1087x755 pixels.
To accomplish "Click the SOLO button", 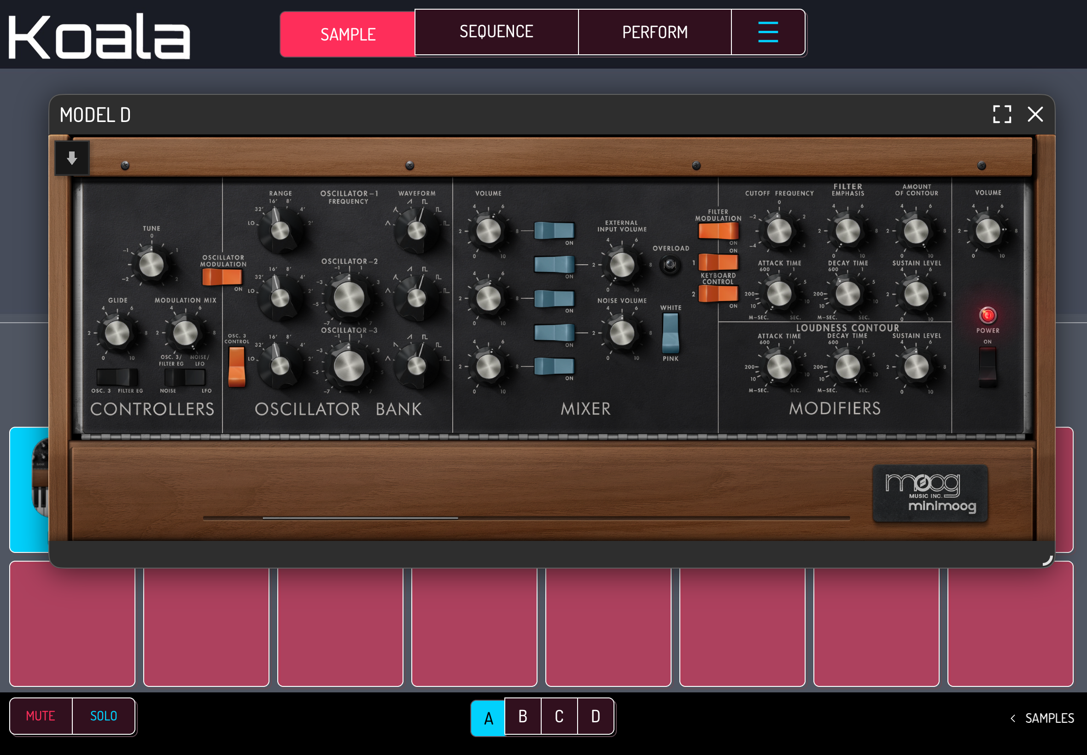I will tap(104, 716).
